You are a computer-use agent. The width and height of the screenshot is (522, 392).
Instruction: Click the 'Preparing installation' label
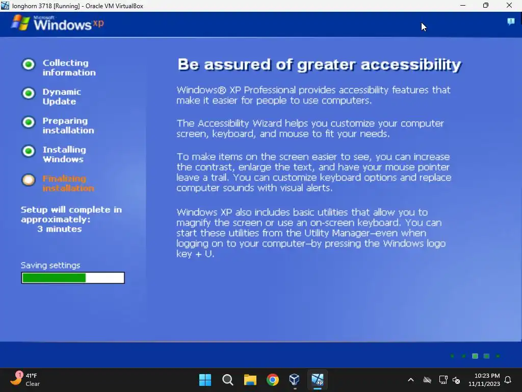click(68, 126)
